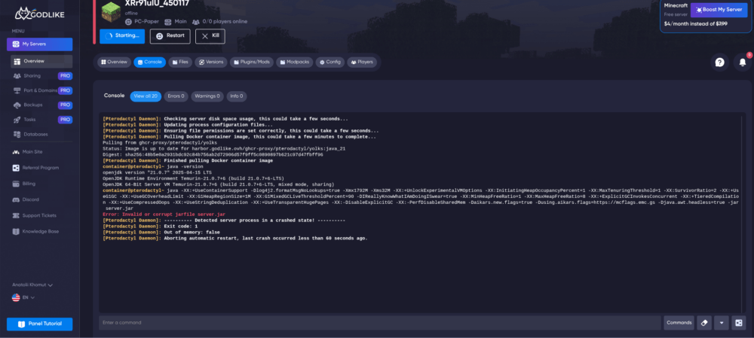
Task: Open Databases in the sidebar
Action: (x=35, y=134)
